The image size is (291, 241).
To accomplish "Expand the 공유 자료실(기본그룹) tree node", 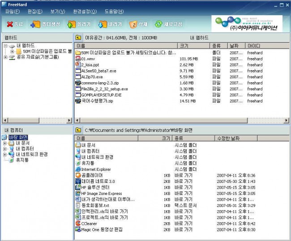I will pyautogui.click(x=5, y=57).
